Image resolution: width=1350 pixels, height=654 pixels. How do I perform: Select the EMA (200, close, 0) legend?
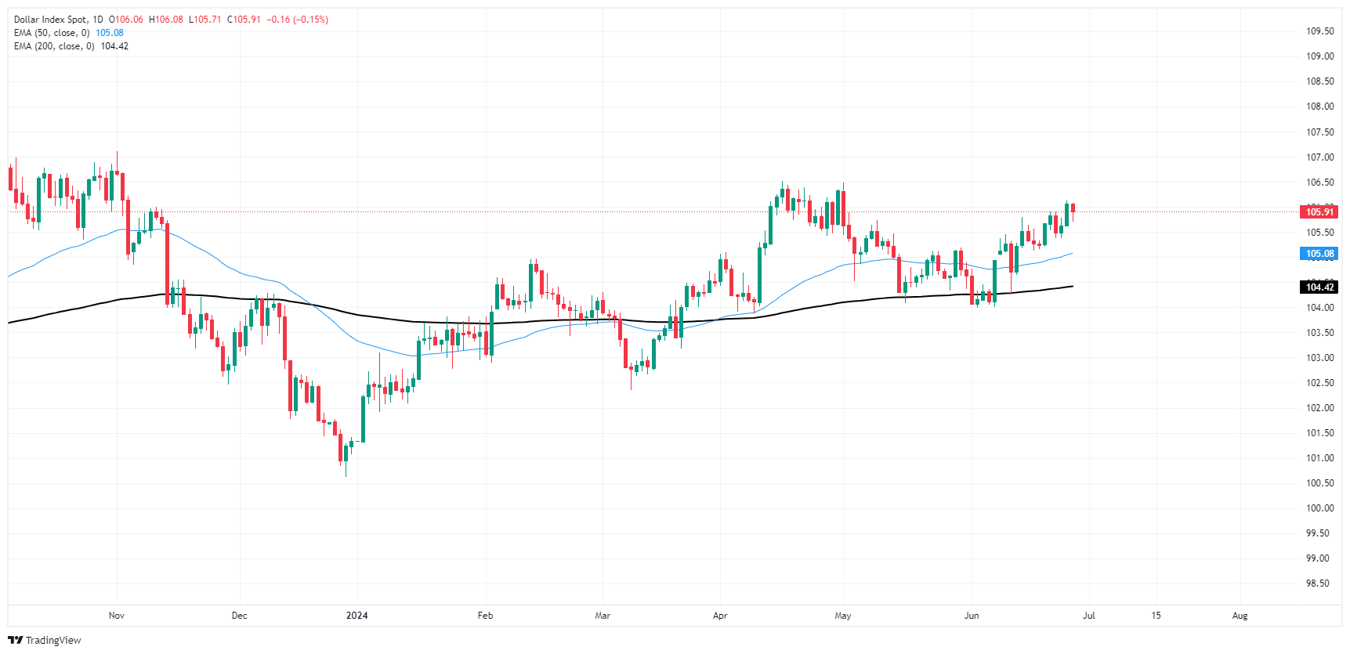54,46
